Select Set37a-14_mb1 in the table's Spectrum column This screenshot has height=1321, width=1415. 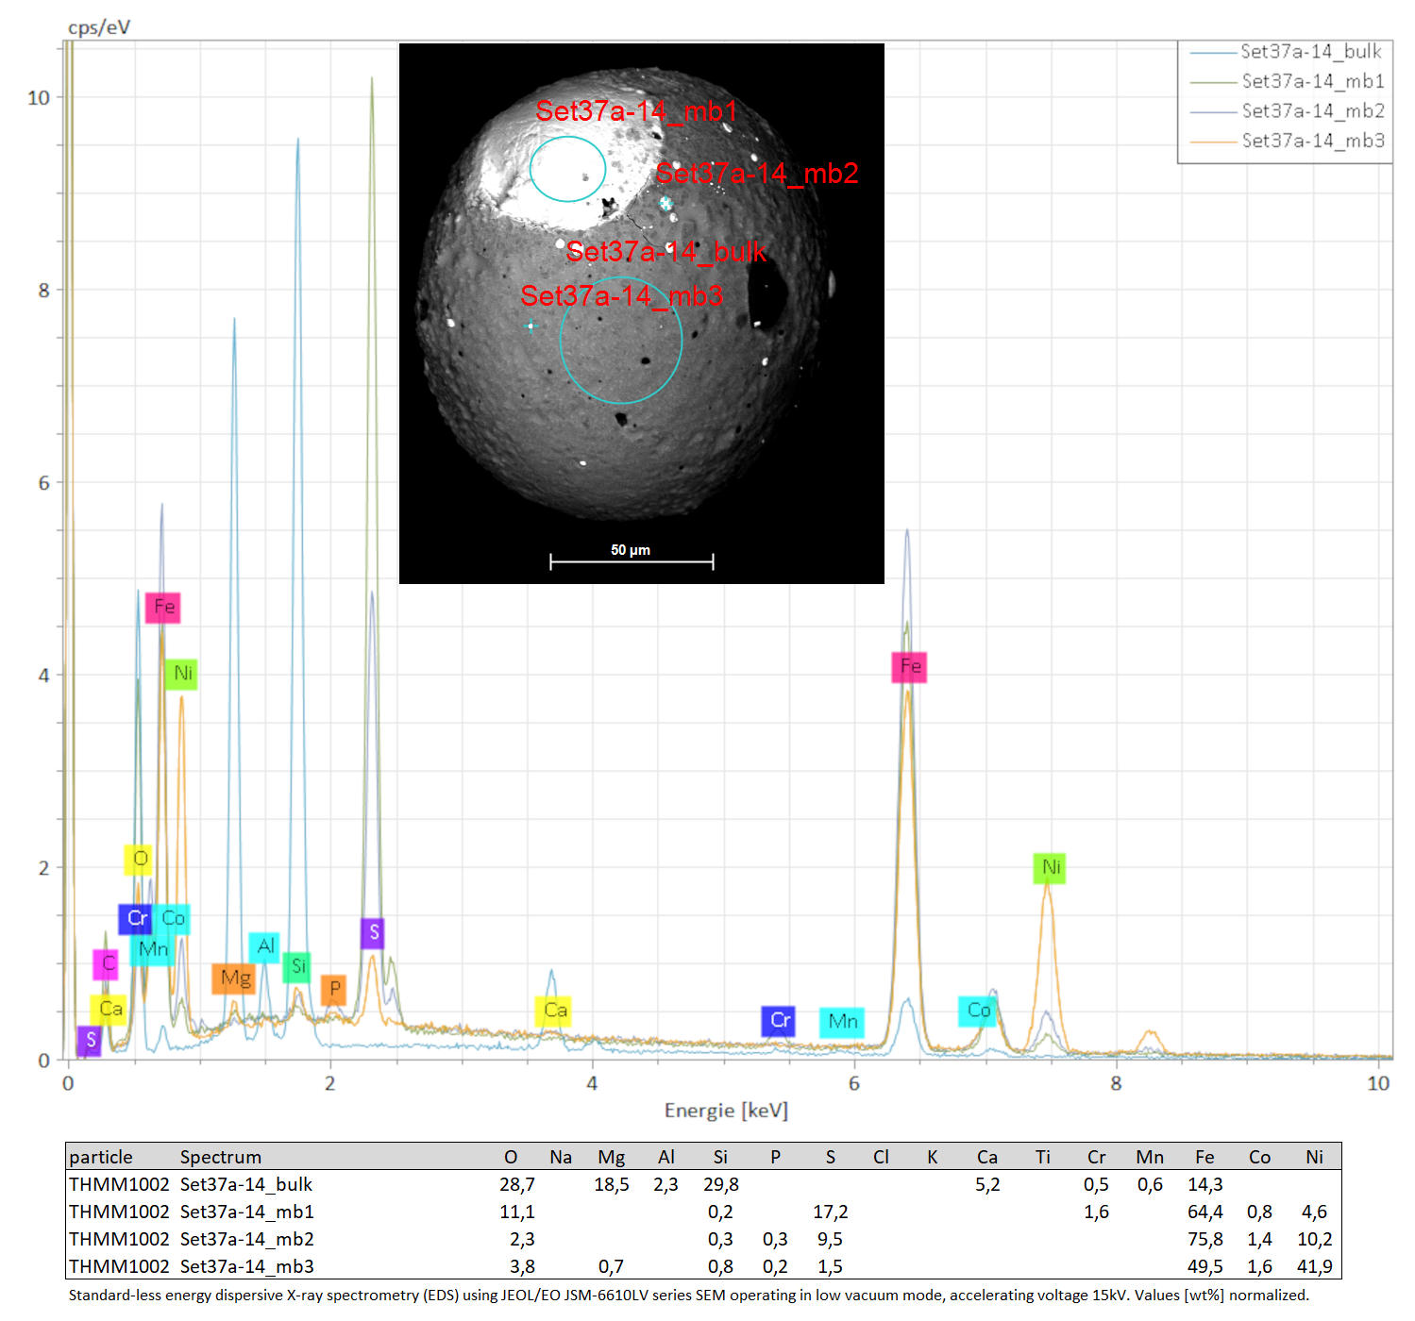247,1212
